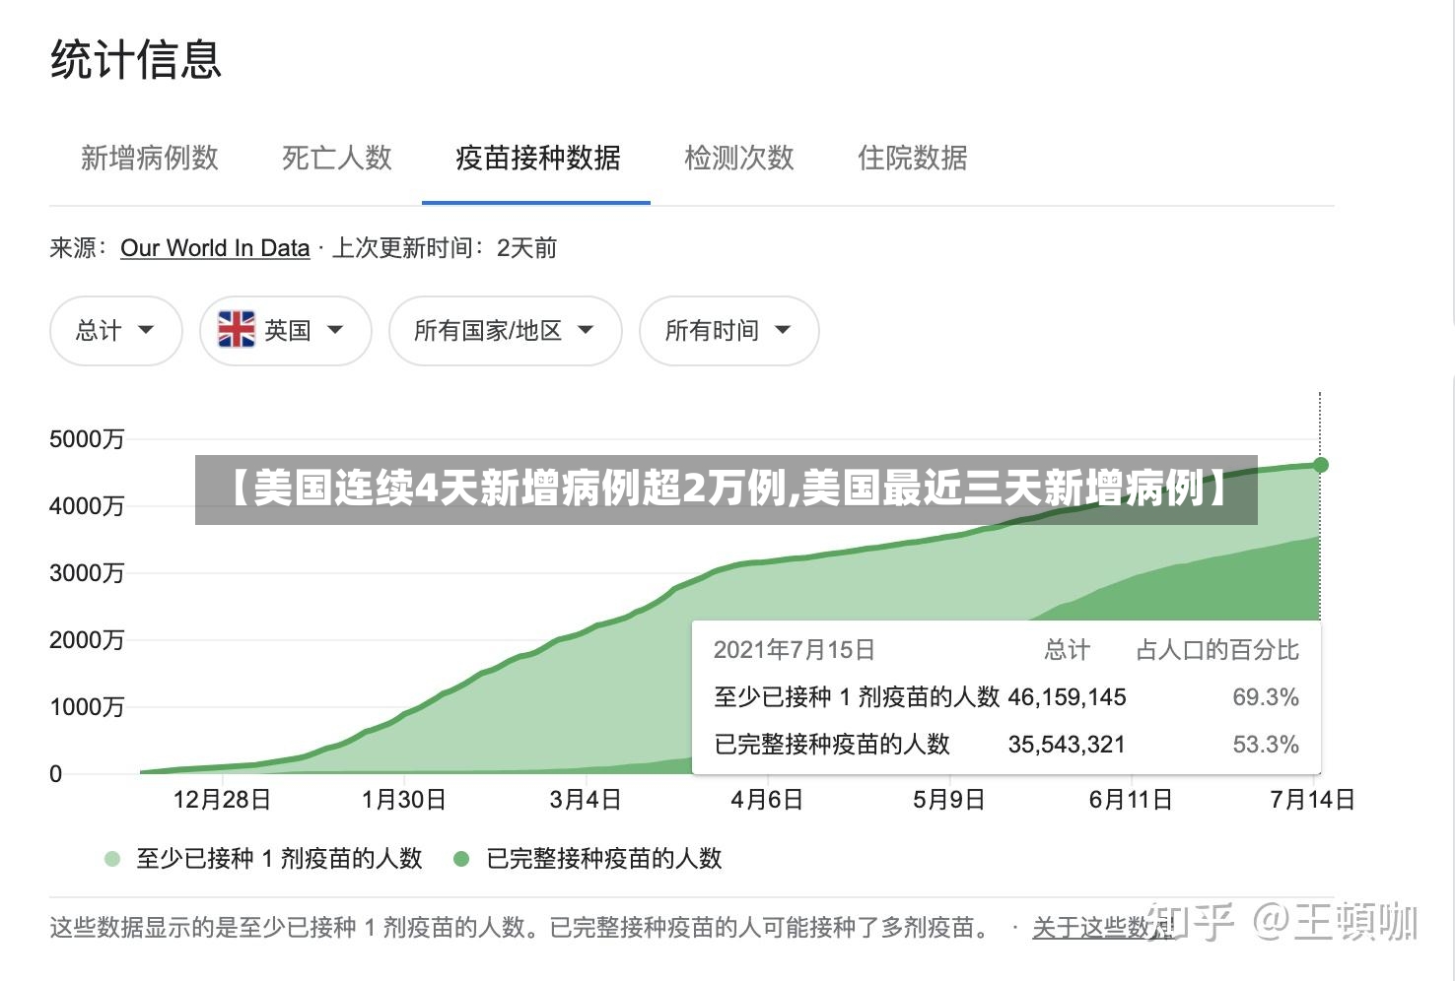Click the 3月4日 axis label
Viewport: 1455px width, 981px height.
(x=586, y=800)
